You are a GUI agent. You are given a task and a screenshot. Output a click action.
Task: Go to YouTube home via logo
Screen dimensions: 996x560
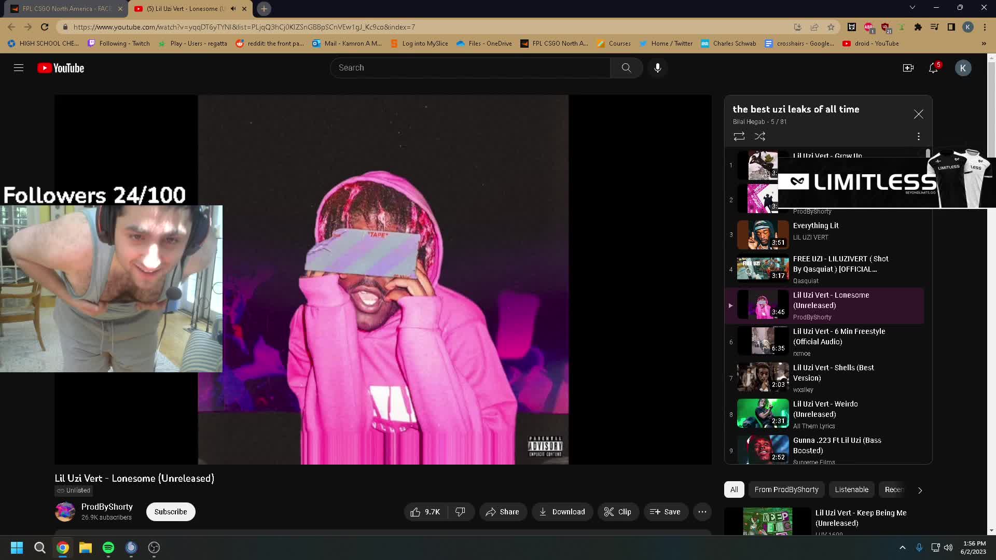tap(61, 68)
